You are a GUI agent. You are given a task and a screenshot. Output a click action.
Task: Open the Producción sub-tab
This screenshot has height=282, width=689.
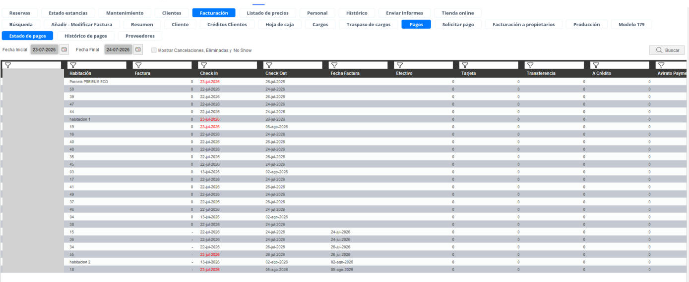[587, 24]
